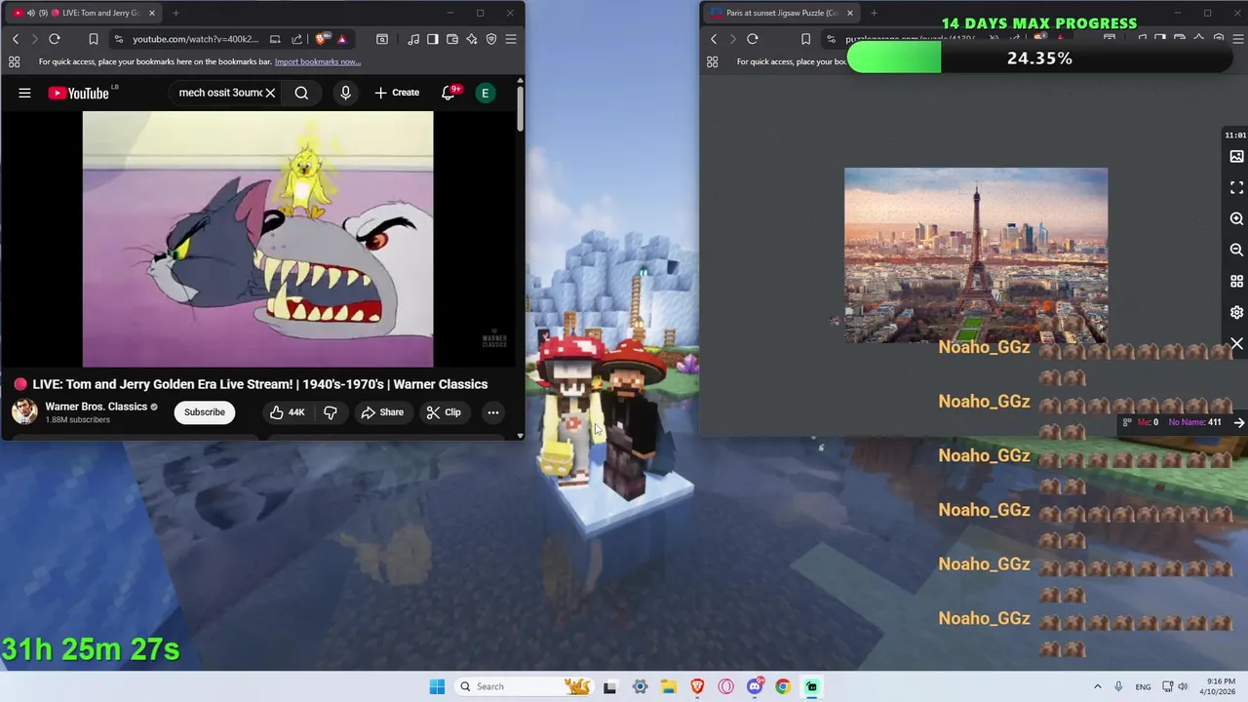Open Leo AI sparkle icon
Screen dimensions: 1248x702
(472, 39)
